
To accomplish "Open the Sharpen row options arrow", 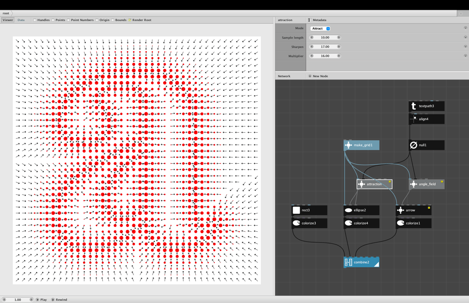I will tap(465, 46).
